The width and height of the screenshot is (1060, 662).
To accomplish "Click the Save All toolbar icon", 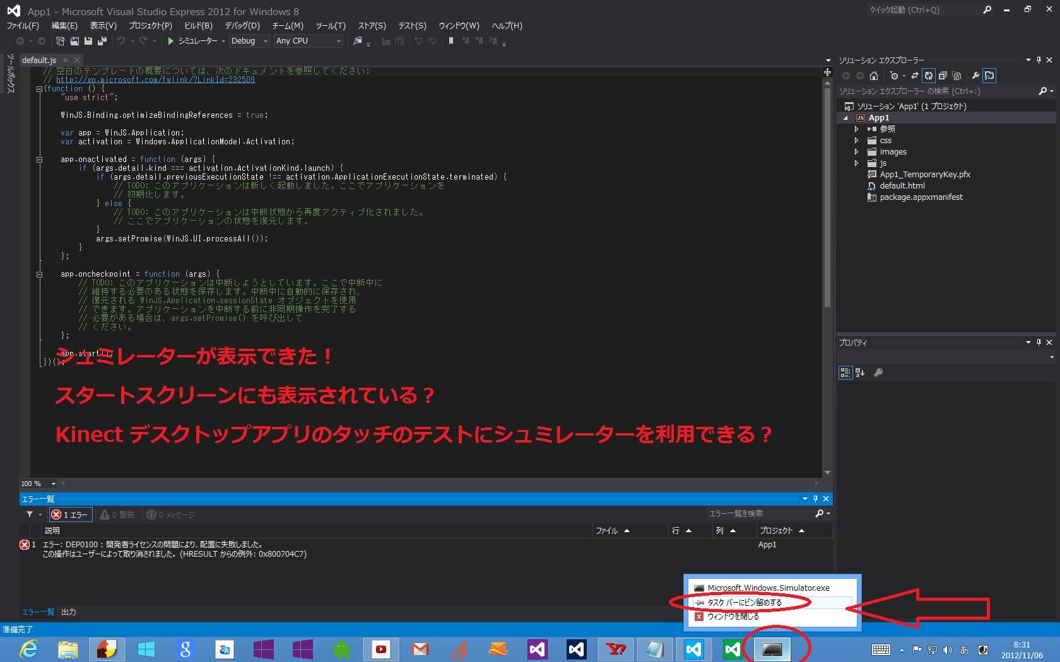I will tap(102, 41).
